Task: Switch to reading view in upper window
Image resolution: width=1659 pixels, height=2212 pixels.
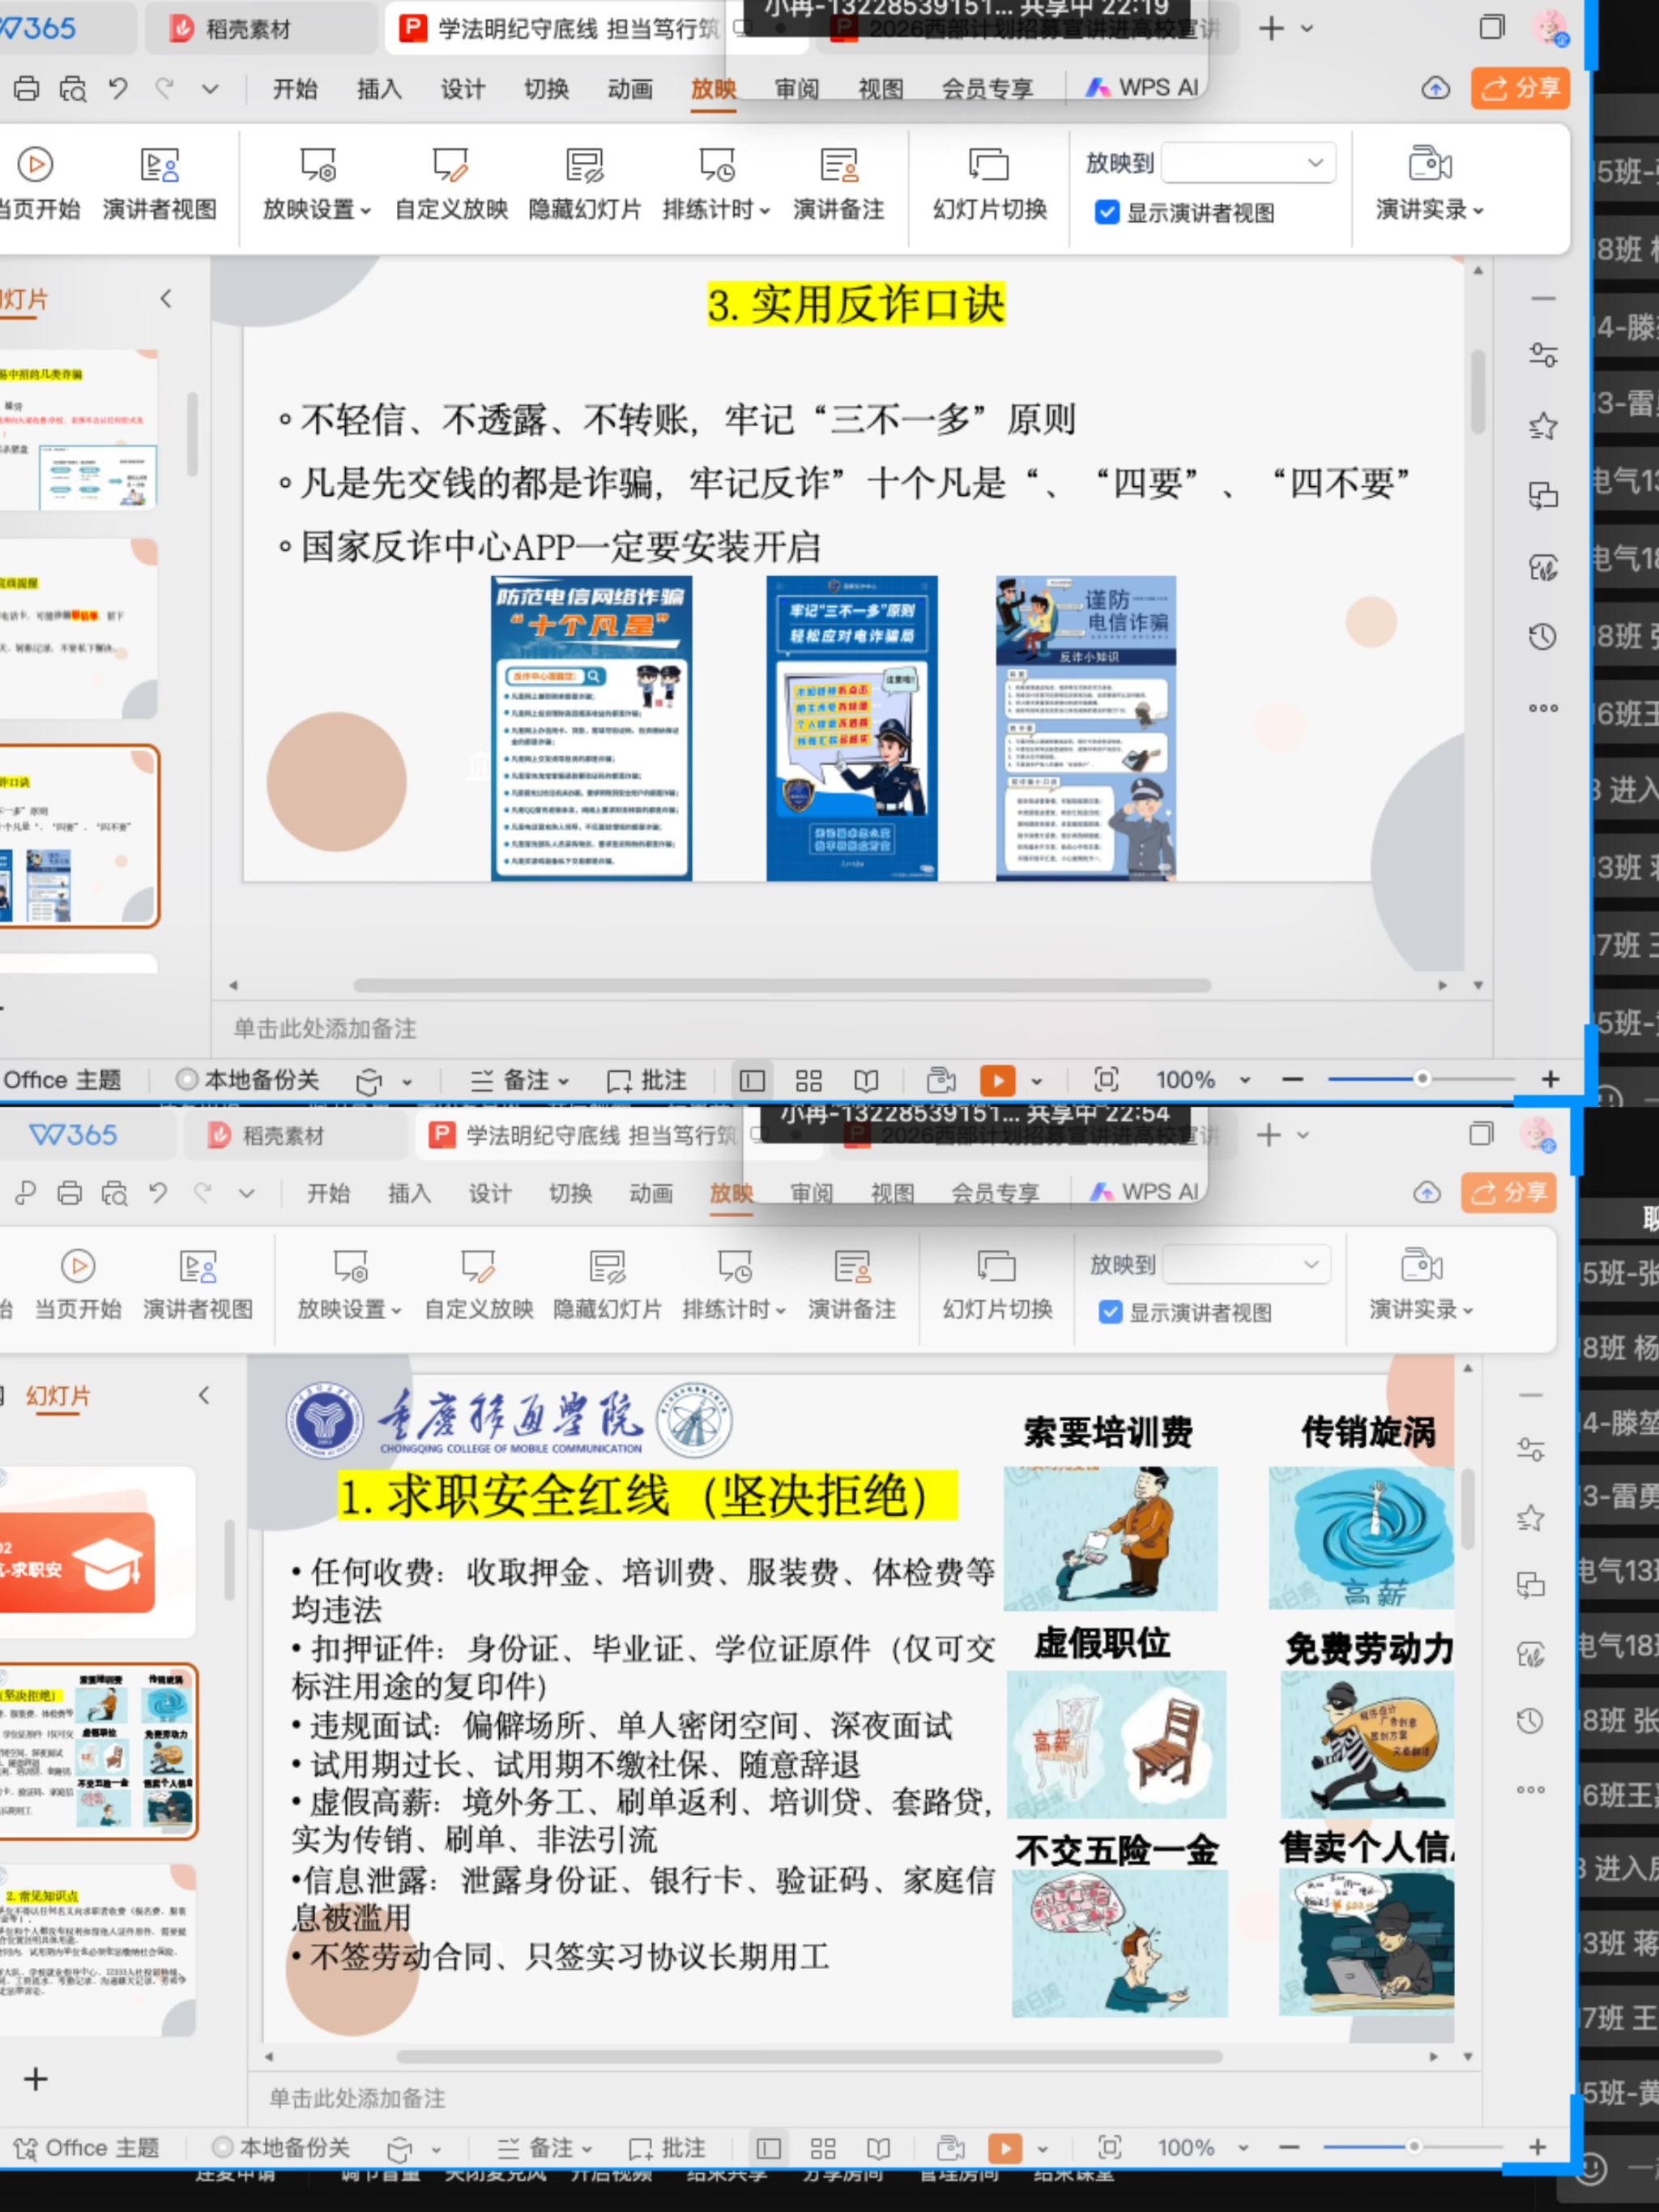Action: point(866,1080)
